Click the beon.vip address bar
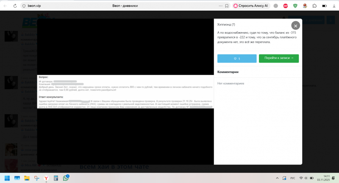The image size is (339, 183). [x=106, y=6]
